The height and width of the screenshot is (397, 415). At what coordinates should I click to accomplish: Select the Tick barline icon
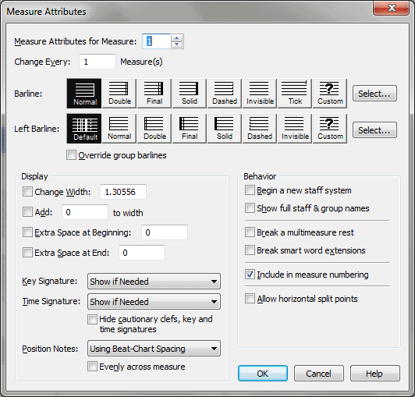[x=295, y=94]
